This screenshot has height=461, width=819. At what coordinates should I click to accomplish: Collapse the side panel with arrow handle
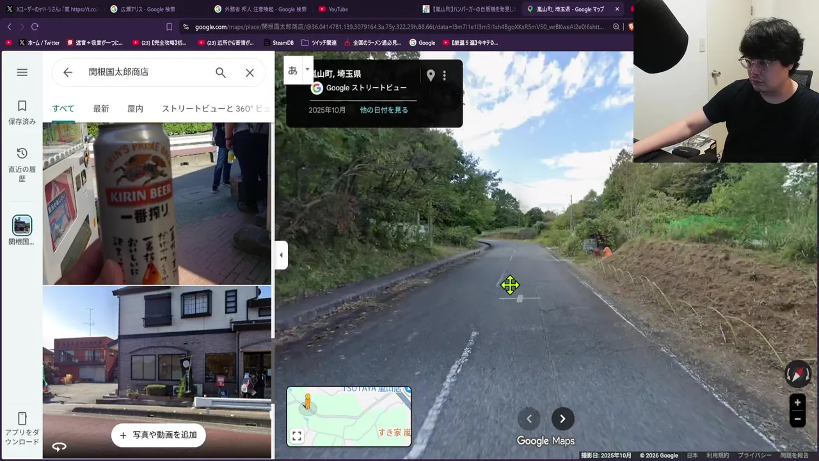pos(281,255)
